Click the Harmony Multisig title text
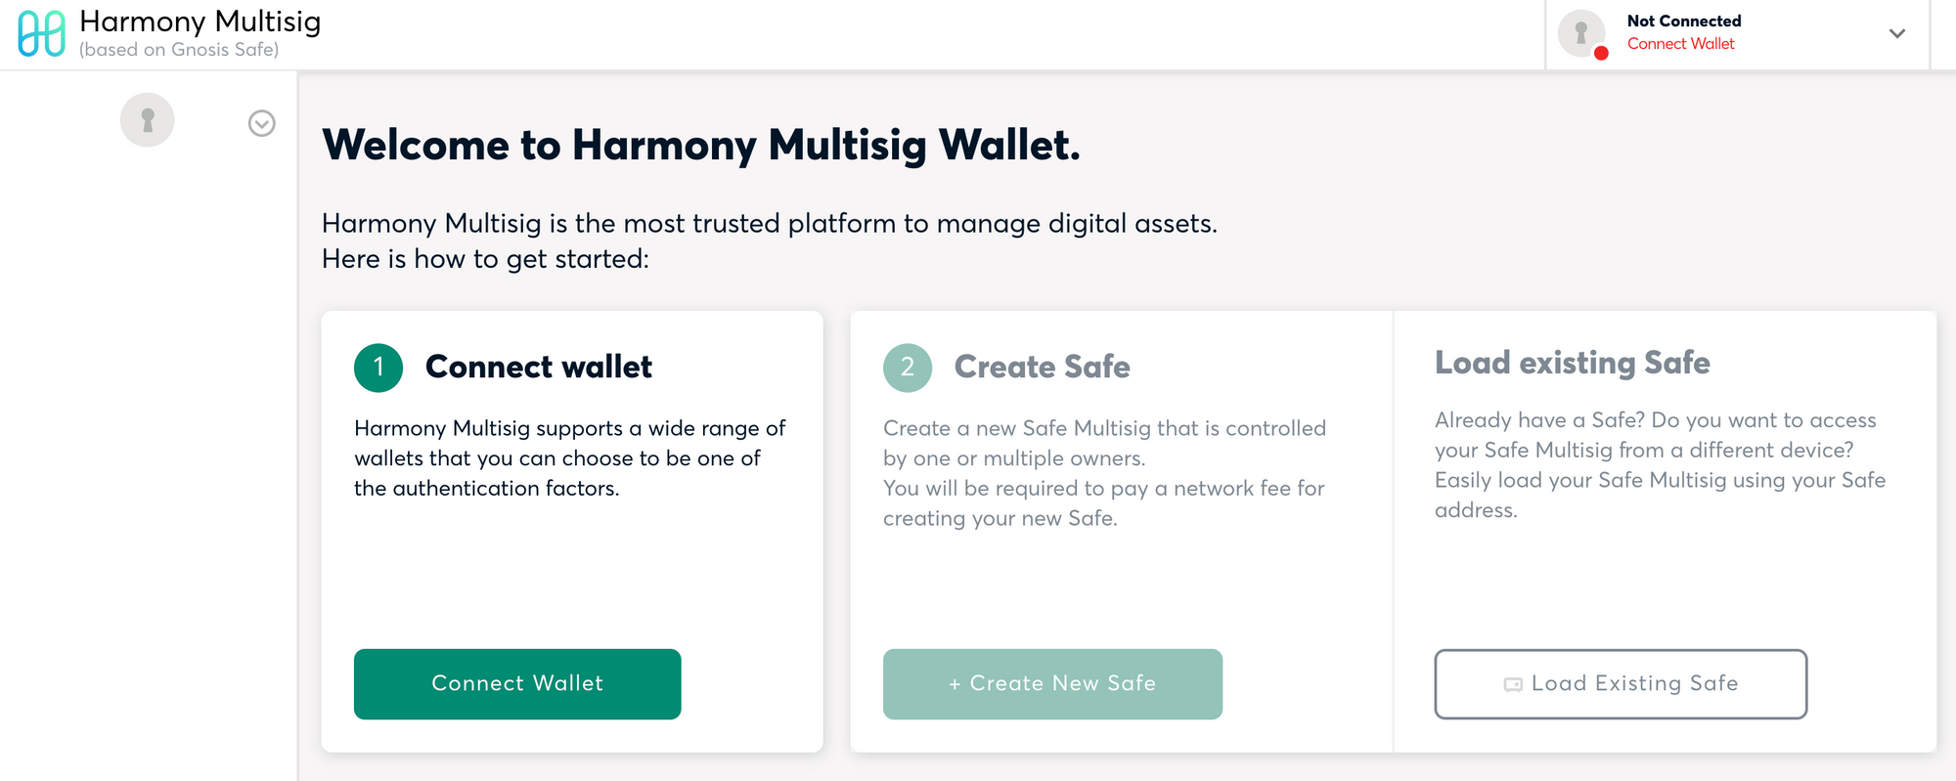This screenshot has width=1956, height=781. click(x=200, y=22)
